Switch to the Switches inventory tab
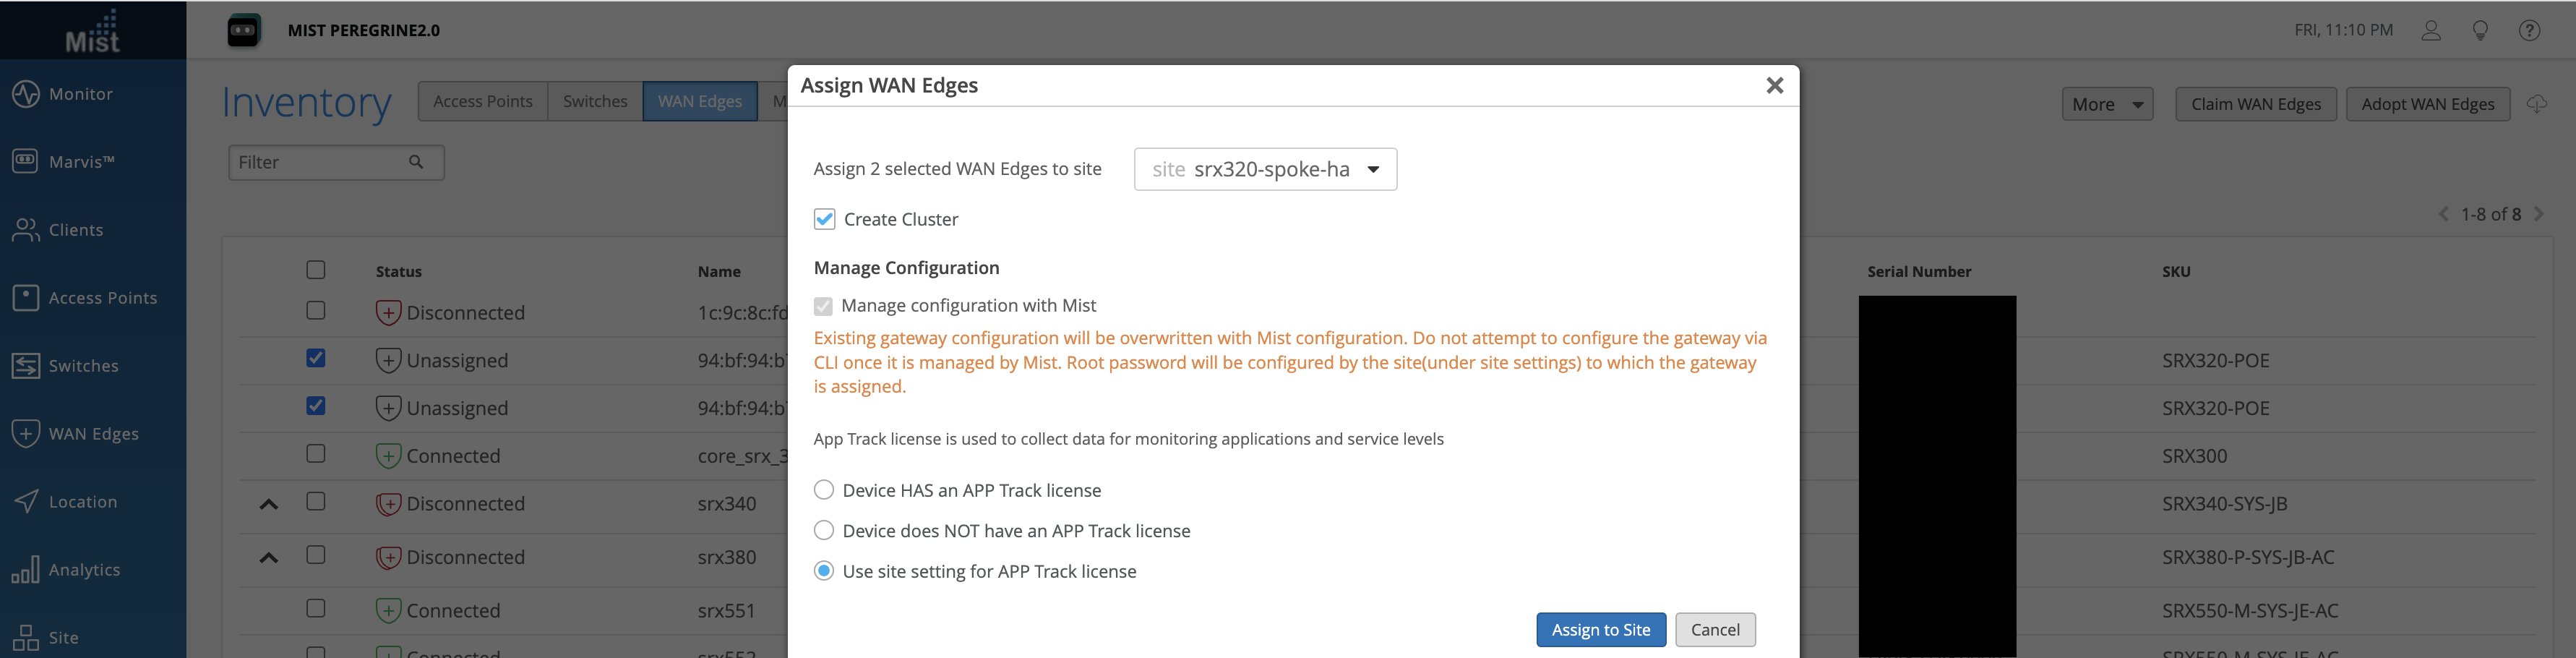 (595, 102)
